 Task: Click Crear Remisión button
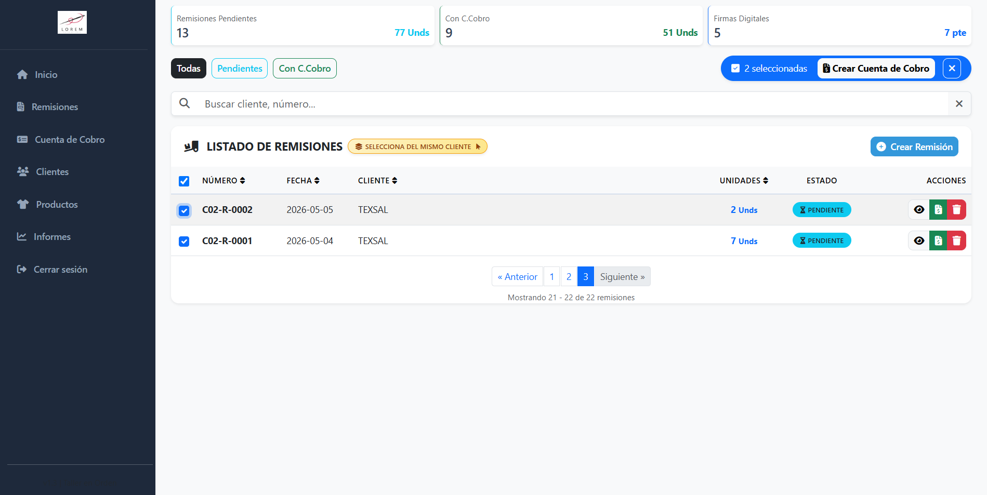[x=914, y=147]
